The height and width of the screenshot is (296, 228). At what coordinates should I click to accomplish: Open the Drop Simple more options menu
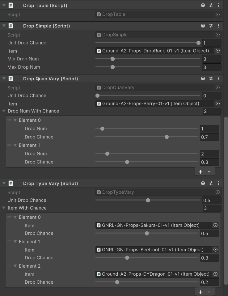tap(218, 26)
